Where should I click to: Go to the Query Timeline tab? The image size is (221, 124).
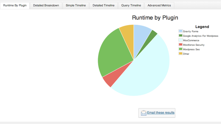click(x=131, y=6)
